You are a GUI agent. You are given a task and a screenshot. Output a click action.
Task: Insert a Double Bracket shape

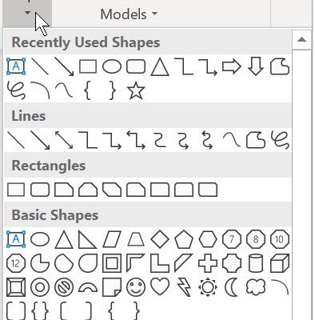16,311
